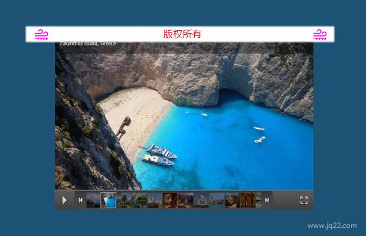This screenshot has width=366, height=236.
Task: Select the first thumbnail in the strip
Action: pos(93,200)
